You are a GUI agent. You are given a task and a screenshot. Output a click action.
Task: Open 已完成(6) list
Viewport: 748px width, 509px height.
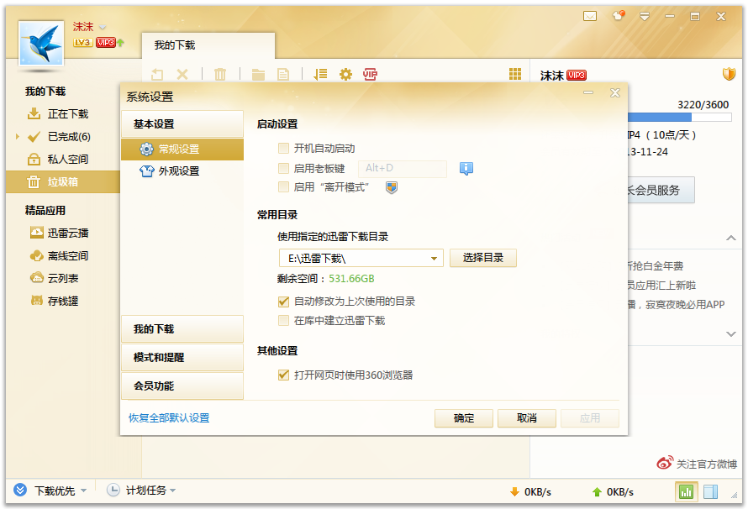tap(69, 137)
